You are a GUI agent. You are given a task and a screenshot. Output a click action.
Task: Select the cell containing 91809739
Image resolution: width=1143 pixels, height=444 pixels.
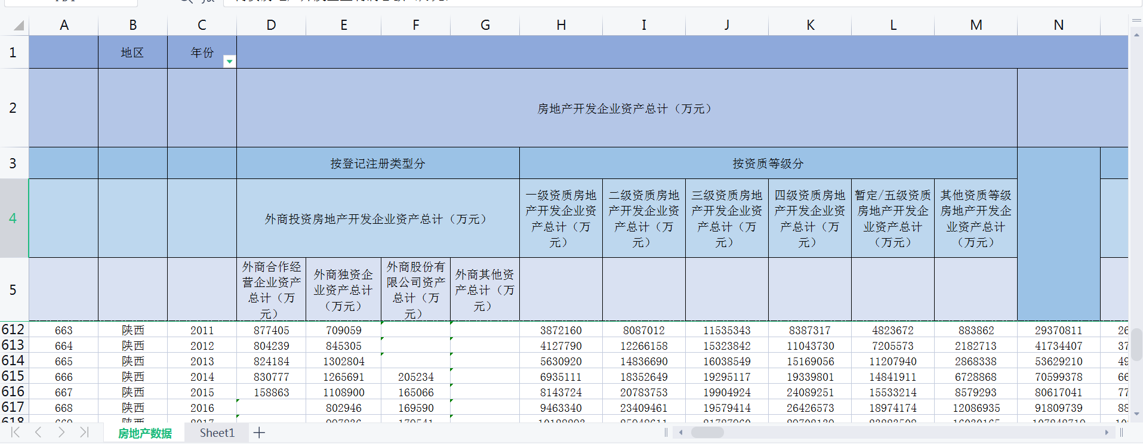tap(1059, 408)
